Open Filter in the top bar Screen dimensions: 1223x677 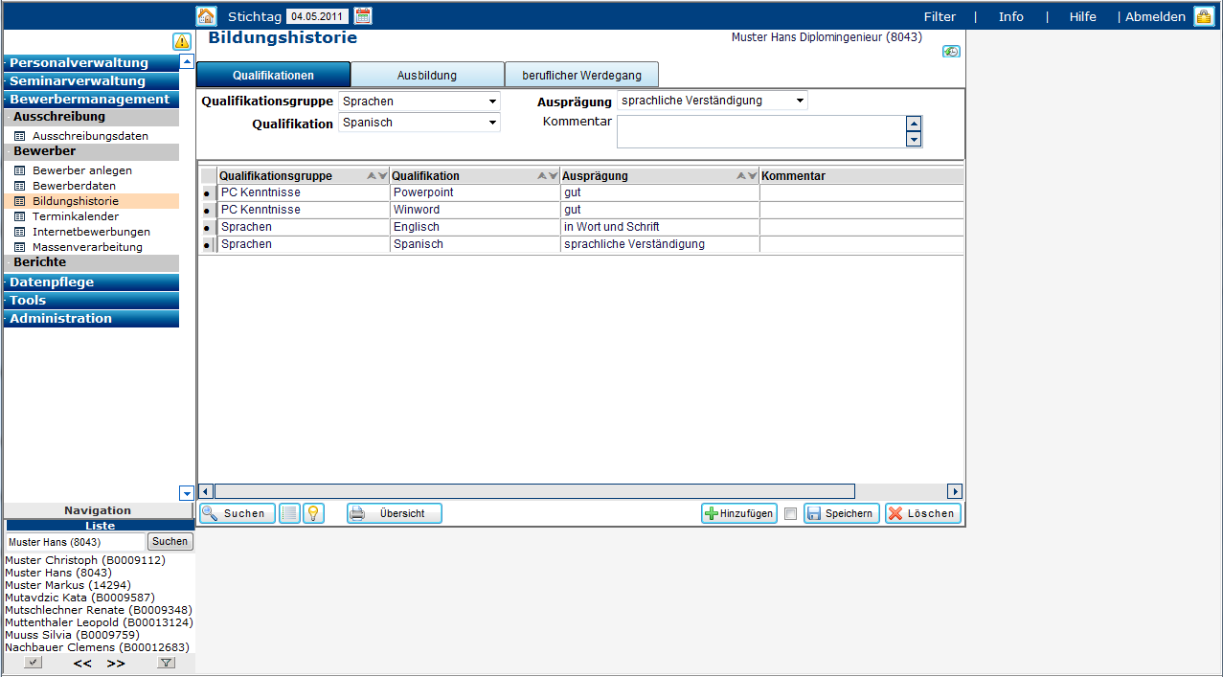pos(940,16)
